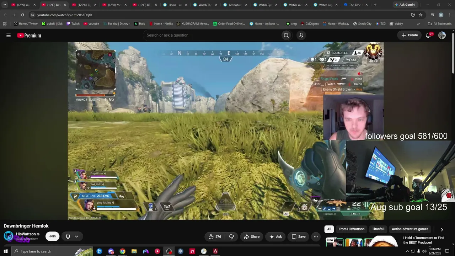Click the video player to pause
The width and height of the screenshot is (455, 256).
(x=225, y=131)
